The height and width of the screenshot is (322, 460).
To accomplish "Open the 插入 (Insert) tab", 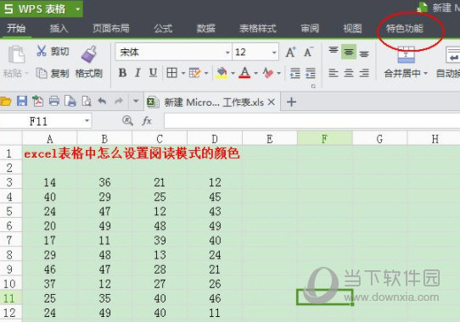I will tap(59, 29).
